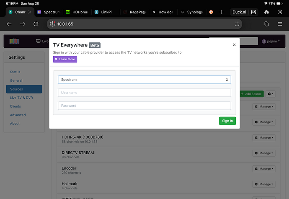Switch to the RagePage browser tab

(135, 12)
